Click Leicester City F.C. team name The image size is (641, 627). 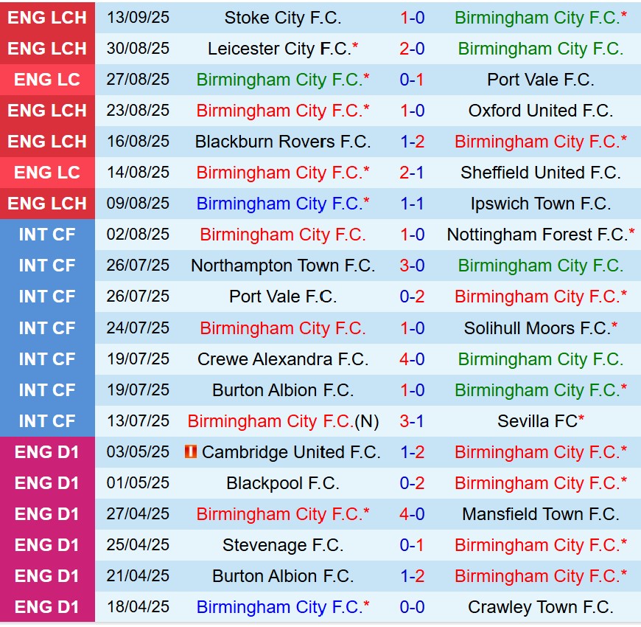tap(279, 49)
